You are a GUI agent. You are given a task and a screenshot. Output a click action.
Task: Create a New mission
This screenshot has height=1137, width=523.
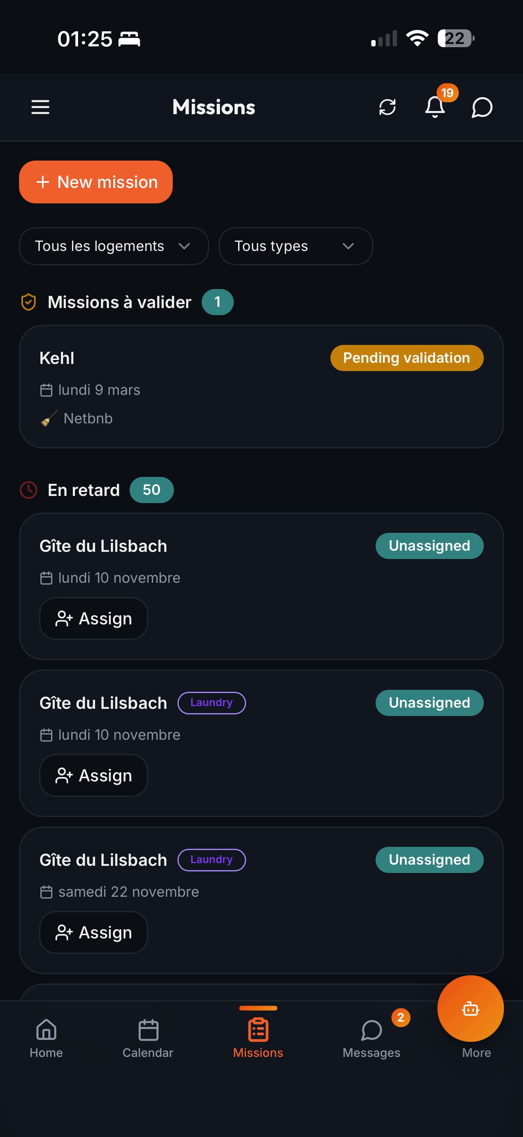click(96, 182)
